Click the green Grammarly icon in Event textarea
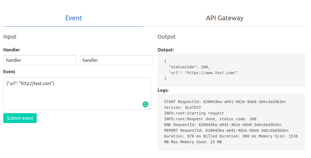 tap(146, 104)
